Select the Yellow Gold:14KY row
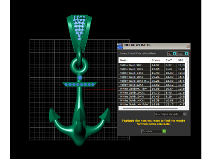212x159 pixels. pyautogui.click(x=152, y=73)
